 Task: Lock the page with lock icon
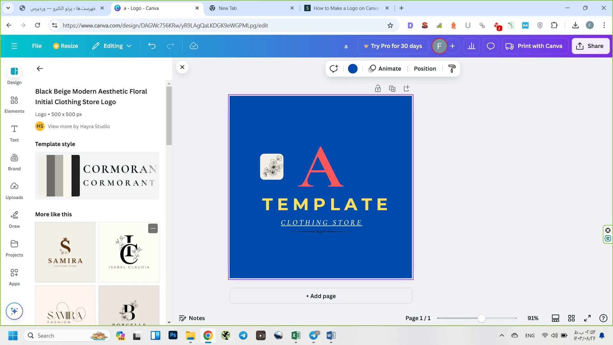[x=378, y=88]
